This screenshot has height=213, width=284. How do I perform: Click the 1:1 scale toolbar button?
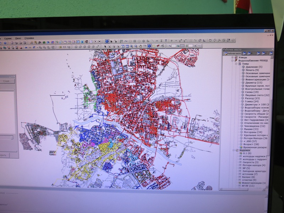coord(65,47)
